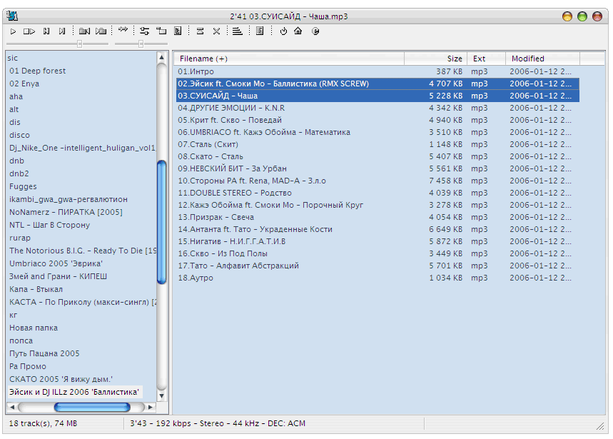The width and height of the screenshot is (613, 439).
Task: Sort the file list by Ext column
Action: tap(487, 59)
